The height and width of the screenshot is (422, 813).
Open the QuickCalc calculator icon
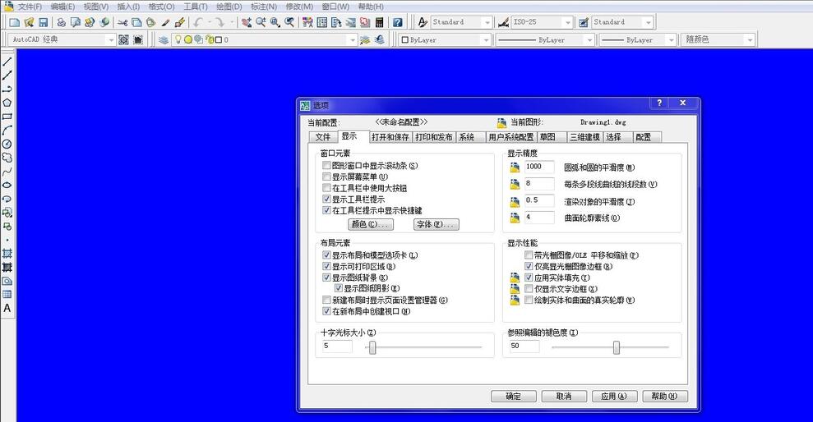380,22
